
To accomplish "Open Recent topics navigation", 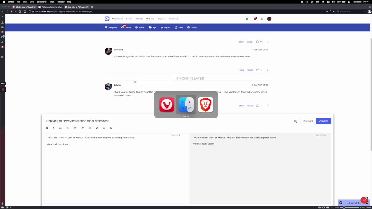I will click(140, 28).
